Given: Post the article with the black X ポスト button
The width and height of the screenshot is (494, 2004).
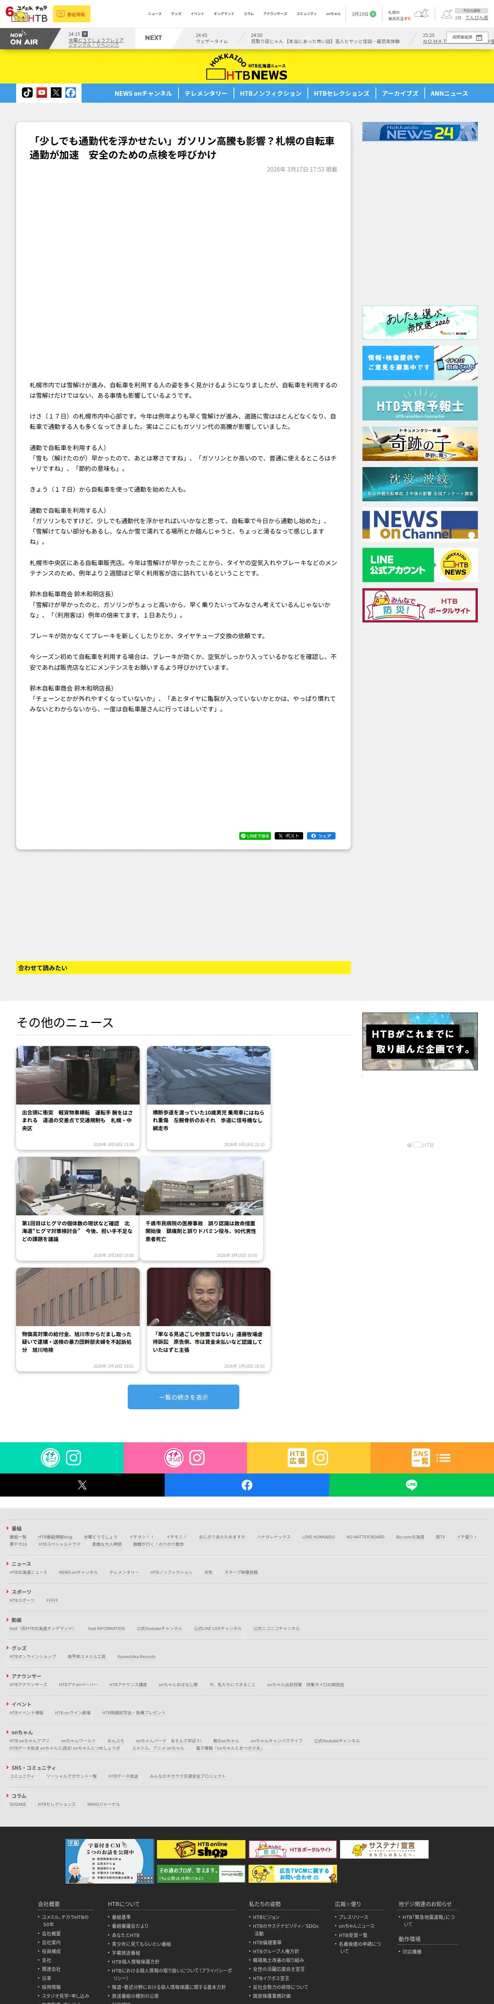Looking at the screenshot, I should click(289, 836).
